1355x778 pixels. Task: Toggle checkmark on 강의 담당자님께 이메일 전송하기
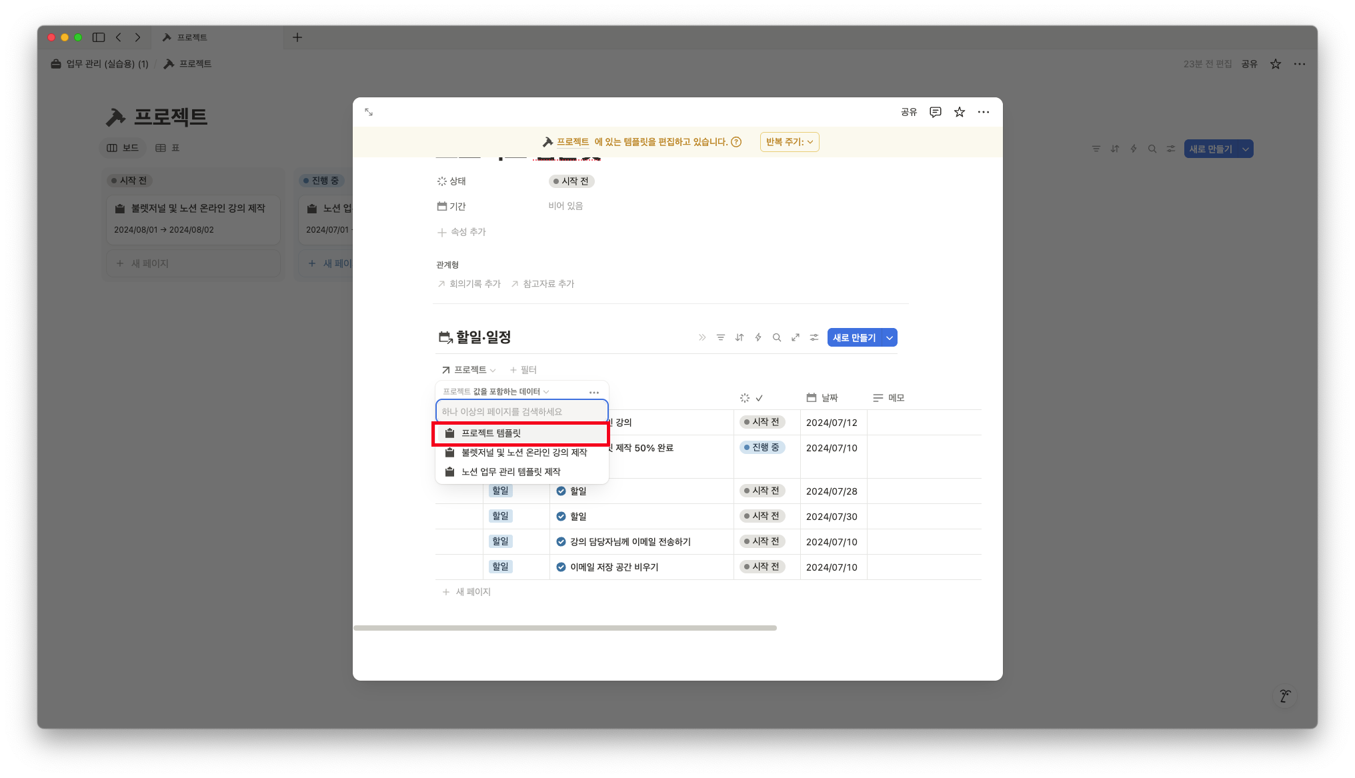point(561,542)
